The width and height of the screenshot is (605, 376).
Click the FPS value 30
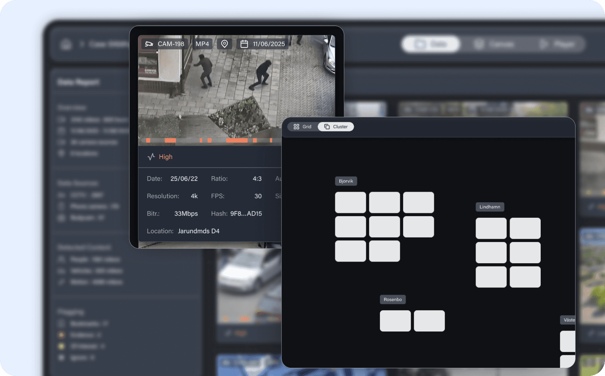258,196
